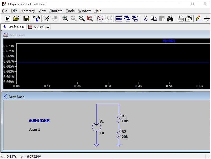The image size is (211, 159).
Task: Click the .tran 1 directive text
Action: pyautogui.click(x=35, y=130)
